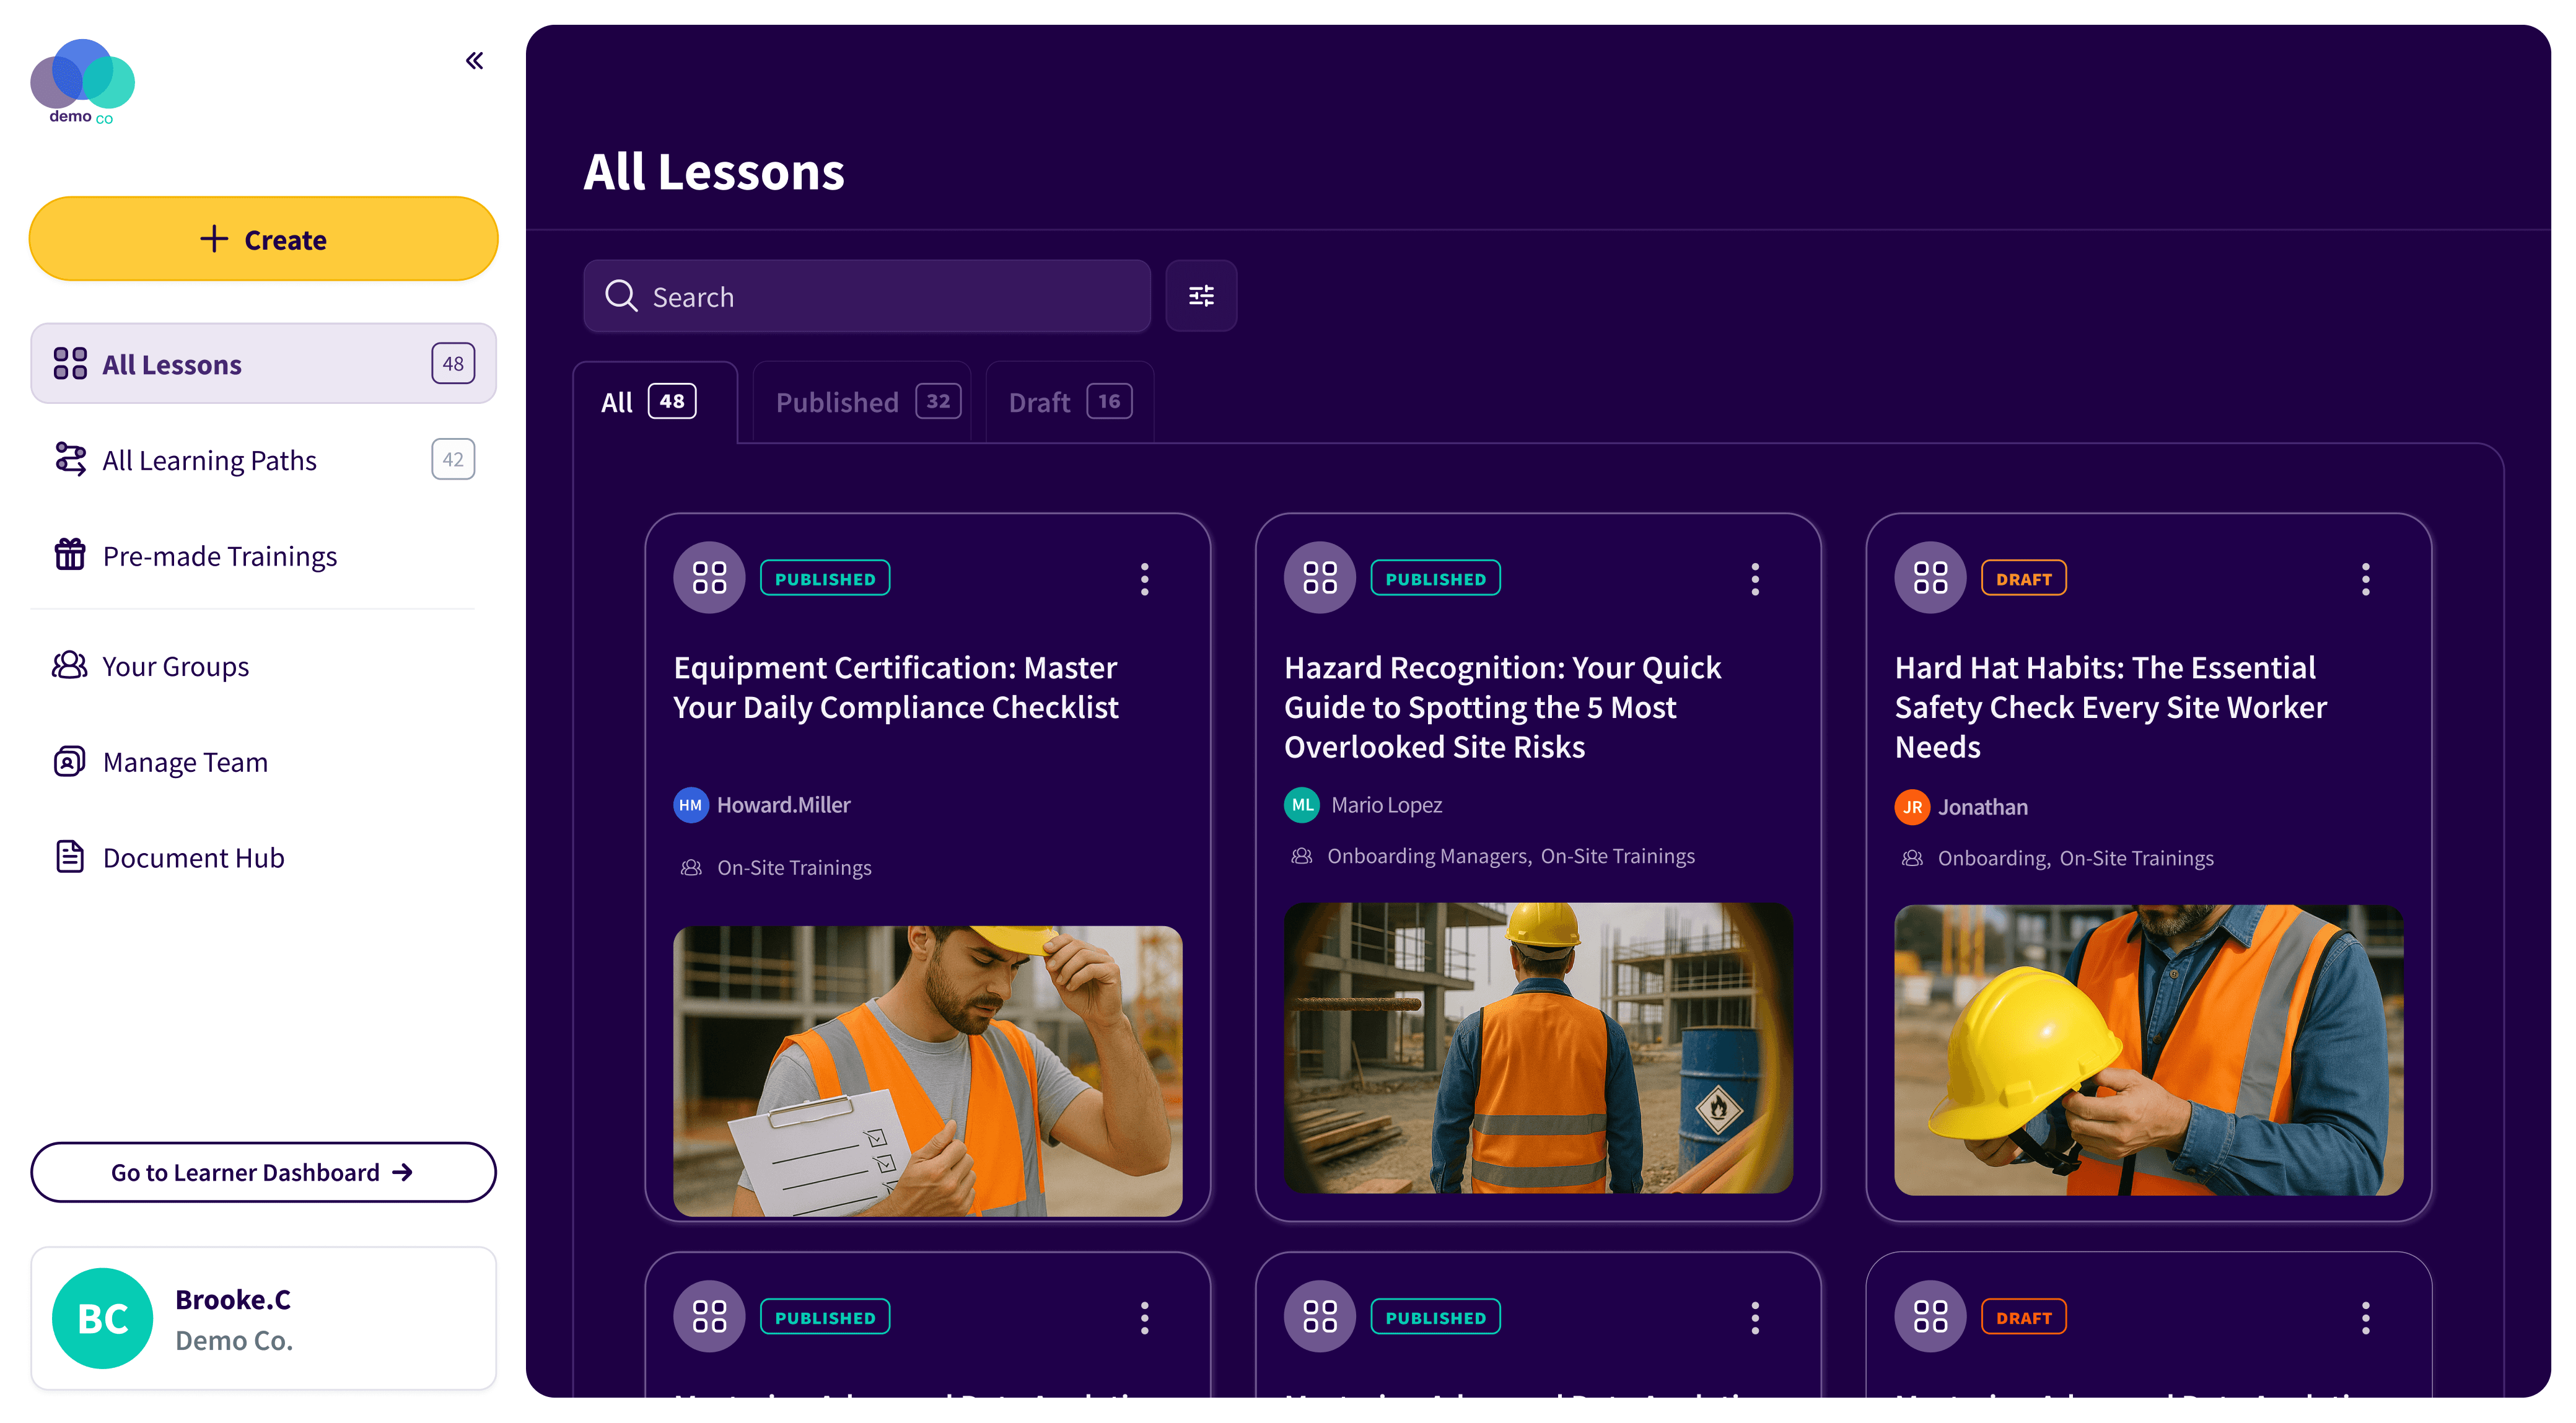Click the "All Lessons" page heading
Screen dimensions: 2576x1423
pyautogui.click(x=714, y=172)
